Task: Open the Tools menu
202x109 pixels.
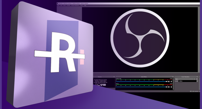Action: [82, 6]
